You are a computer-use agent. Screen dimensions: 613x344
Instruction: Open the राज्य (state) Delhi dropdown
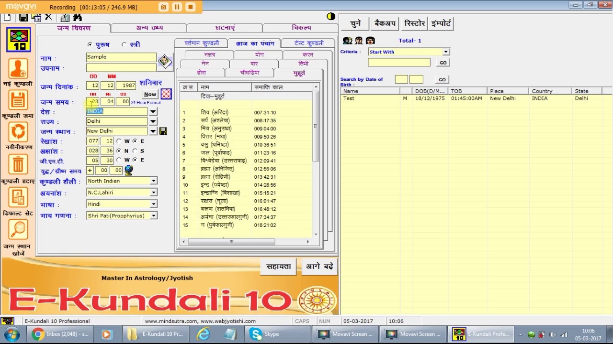click(x=153, y=121)
